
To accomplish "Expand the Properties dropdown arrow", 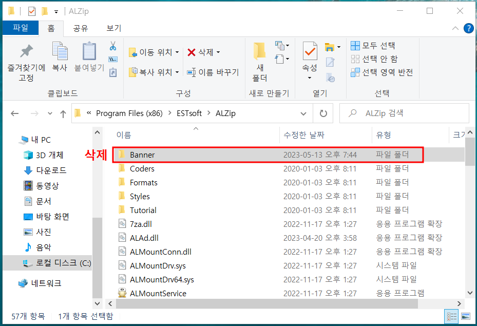I will tap(310, 78).
